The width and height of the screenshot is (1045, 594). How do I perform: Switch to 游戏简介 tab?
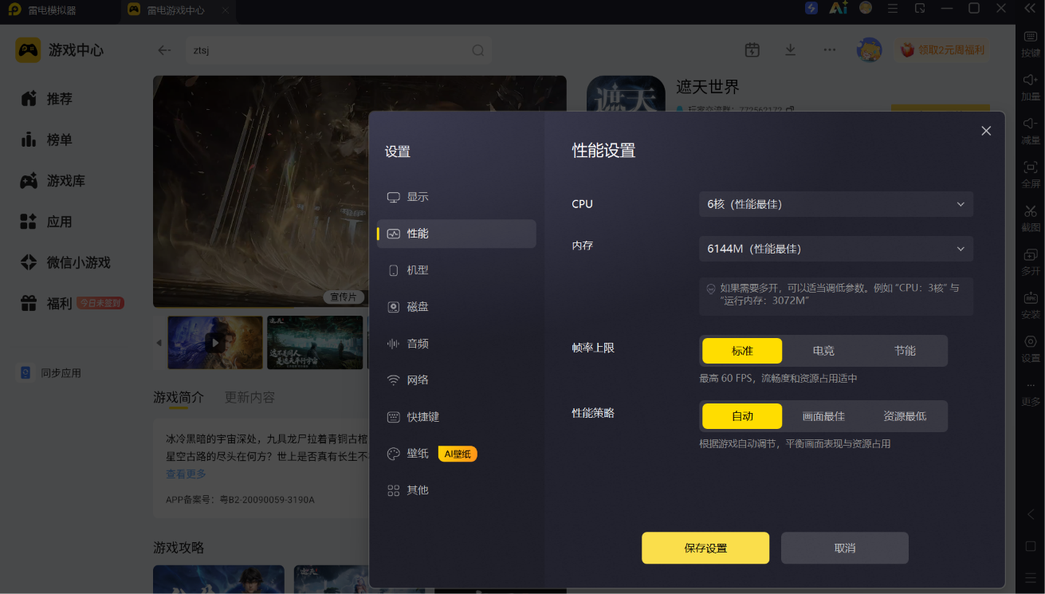179,397
